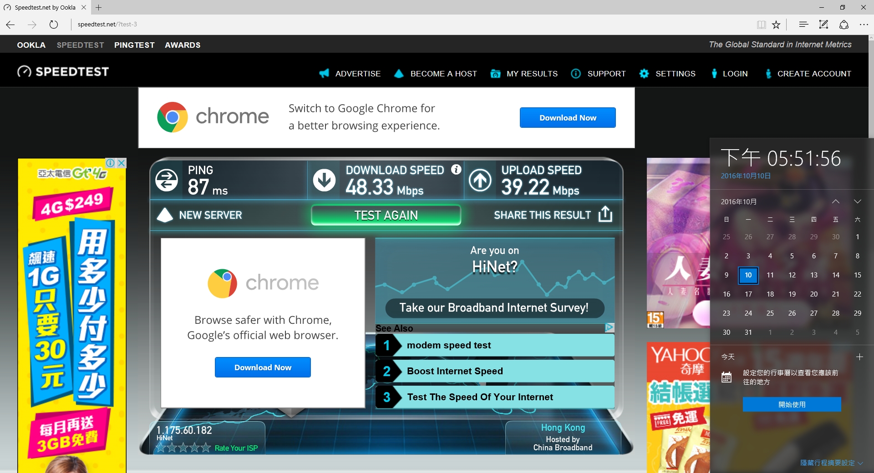Open the SETTINGS navigation link
The width and height of the screenshot is (874, 473).
[x=676, y=74]
